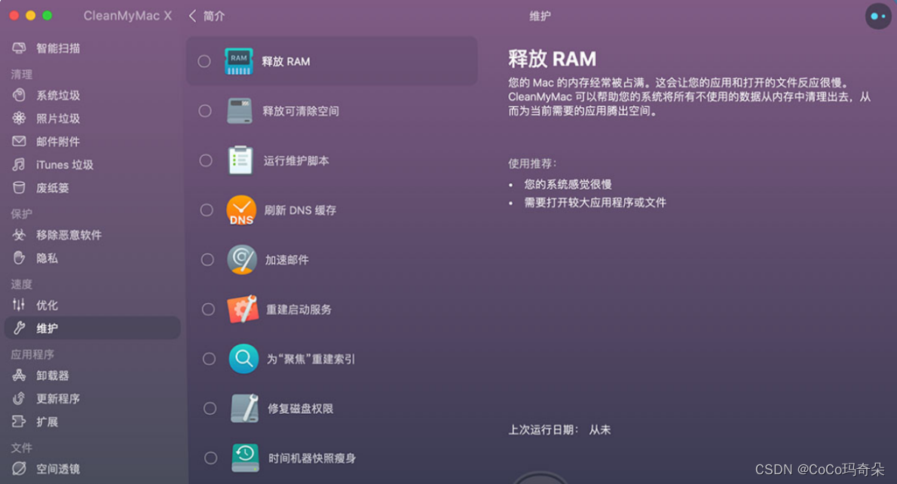The height and width of the screenshot is (484, 897).
Task: Click the 维护 wrench icon in sidebar
Action: [19, 328]
